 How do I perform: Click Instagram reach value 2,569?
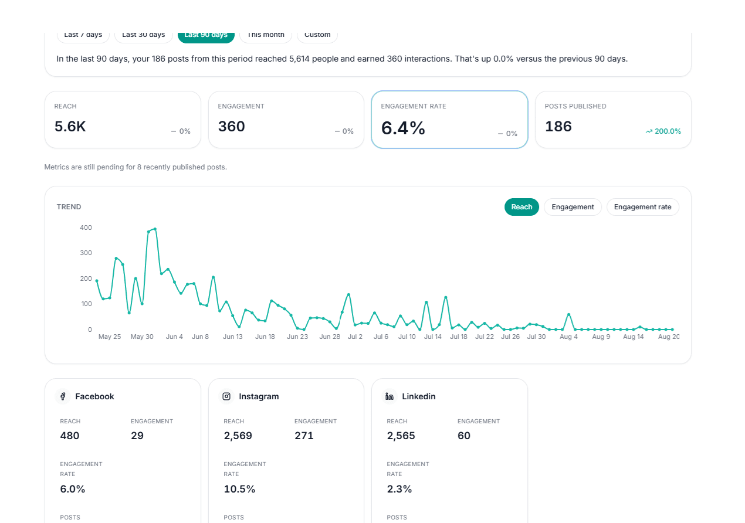coord(238,436)
